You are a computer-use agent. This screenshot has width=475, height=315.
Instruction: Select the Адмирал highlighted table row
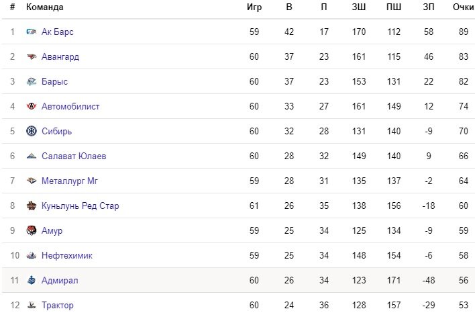pos(238,280)
